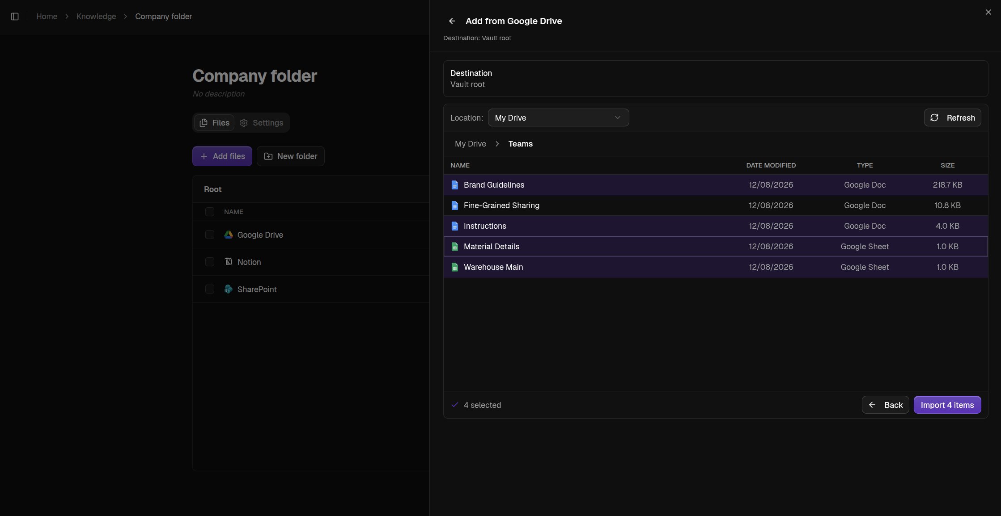This screenshot has height=516, width=1001.
Task: Open the SharePoint entry in Root
Action: click(257, 289)
